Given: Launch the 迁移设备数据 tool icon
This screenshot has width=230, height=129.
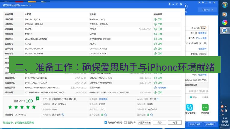Looking at the screenshot, I should tap(189, 107).
